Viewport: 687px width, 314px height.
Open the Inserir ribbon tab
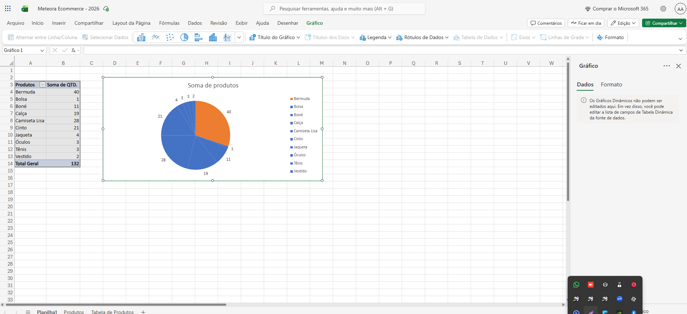click(x=59, y=23)
